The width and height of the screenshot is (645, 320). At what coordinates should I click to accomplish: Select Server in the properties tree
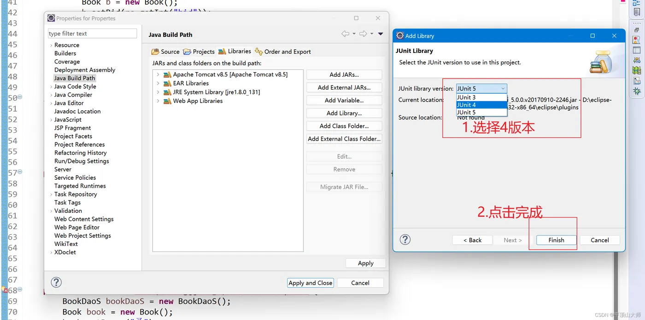point(63,169)
